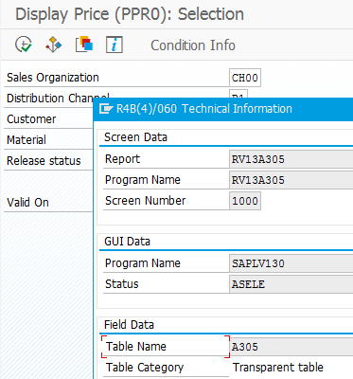353x379 pixels.
Task: Click the Material label
Action: click(x=26, y=139)
